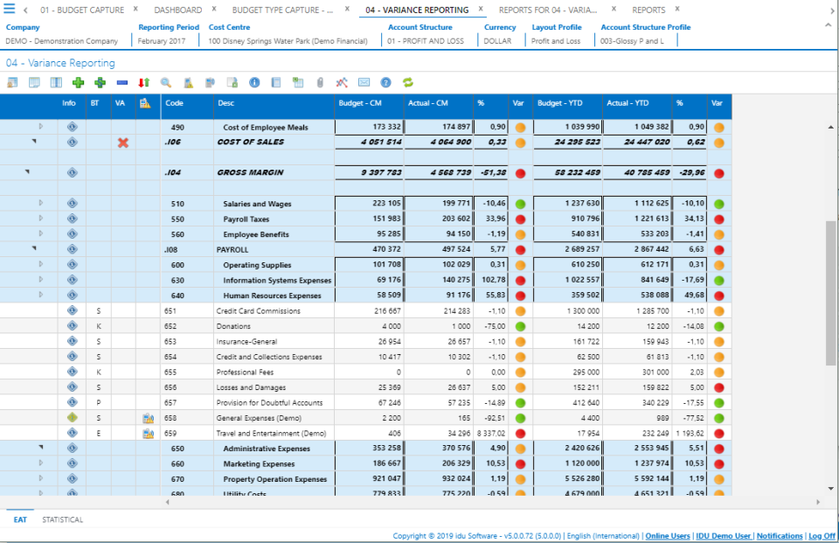Viewport: 839px width, 543px height.
Task: Click the info bubble beside Operating Supplies row
Action: [73, 265]
